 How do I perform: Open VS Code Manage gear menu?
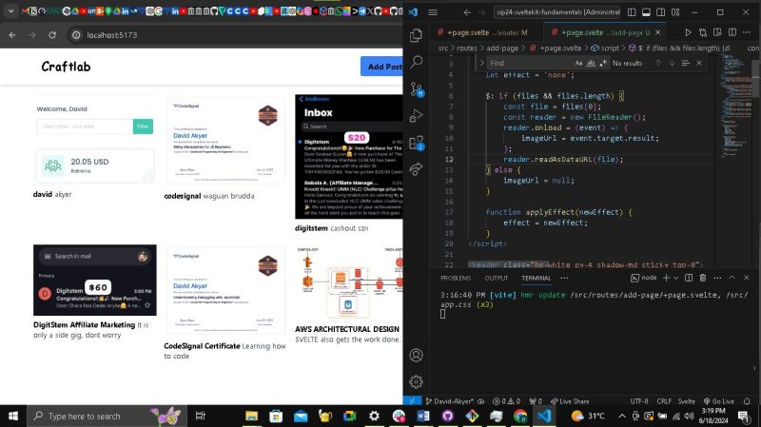416,382
